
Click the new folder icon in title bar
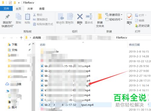[15, 3]
